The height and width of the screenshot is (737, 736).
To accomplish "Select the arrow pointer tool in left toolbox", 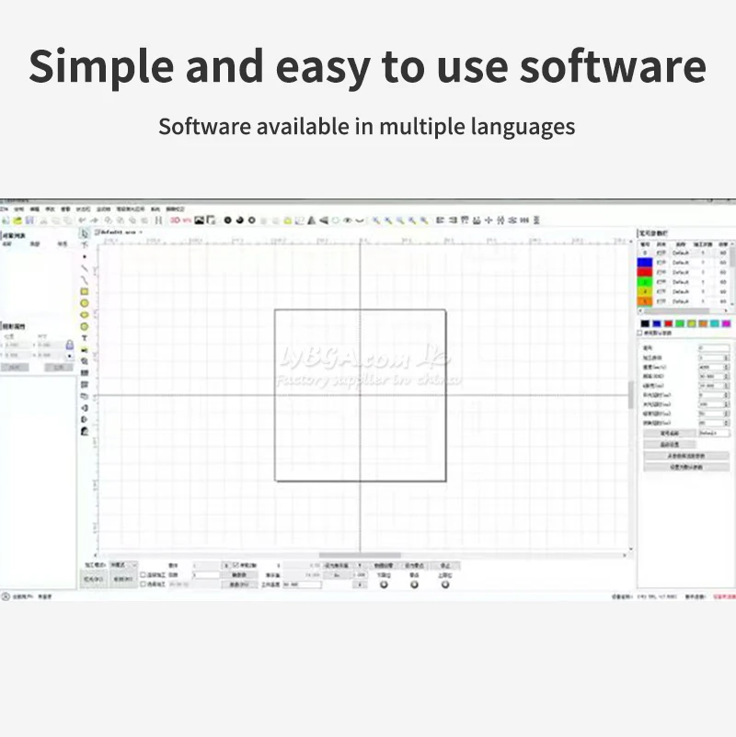I will (85, 233).
